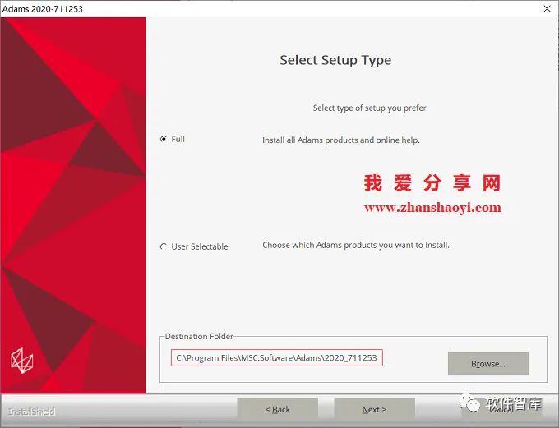
Task: Click the 'Select Setup Type' heading
Action: pos(335,60)
